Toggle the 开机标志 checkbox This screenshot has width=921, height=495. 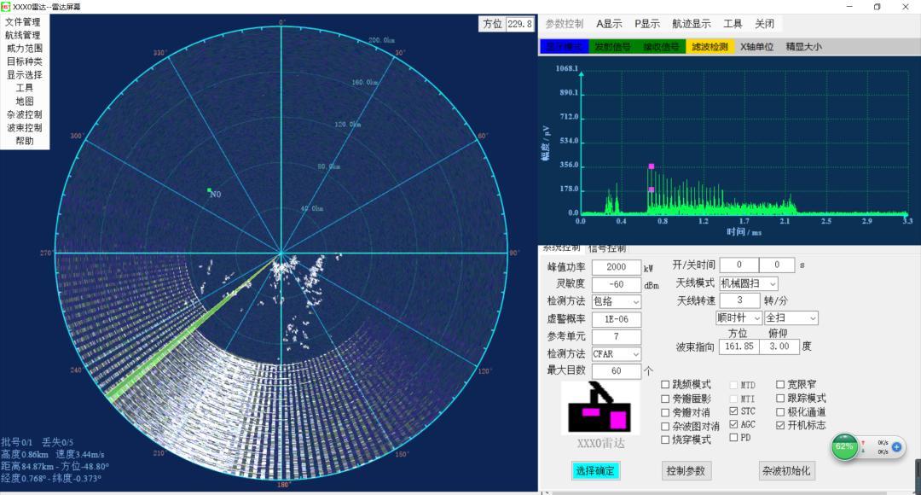[780, 425]
